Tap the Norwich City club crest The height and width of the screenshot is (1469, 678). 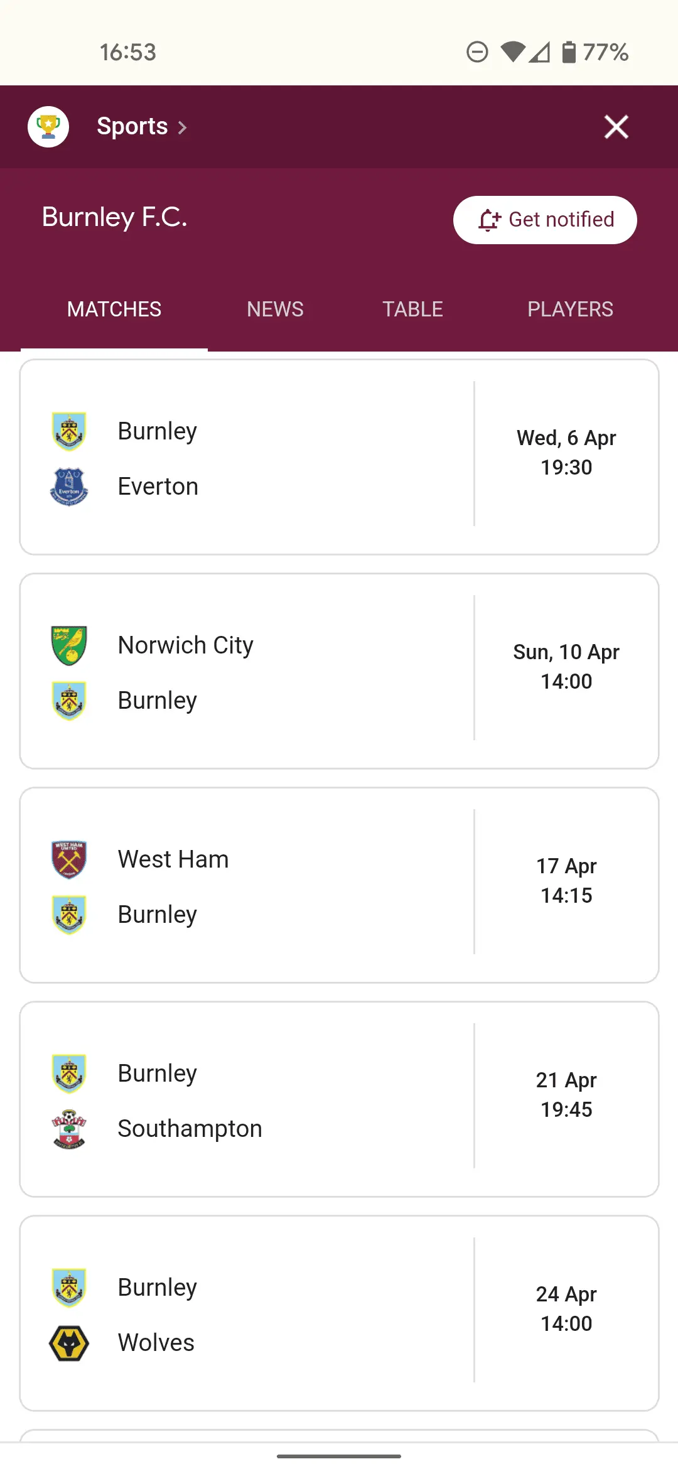click(x=69, y=645)
